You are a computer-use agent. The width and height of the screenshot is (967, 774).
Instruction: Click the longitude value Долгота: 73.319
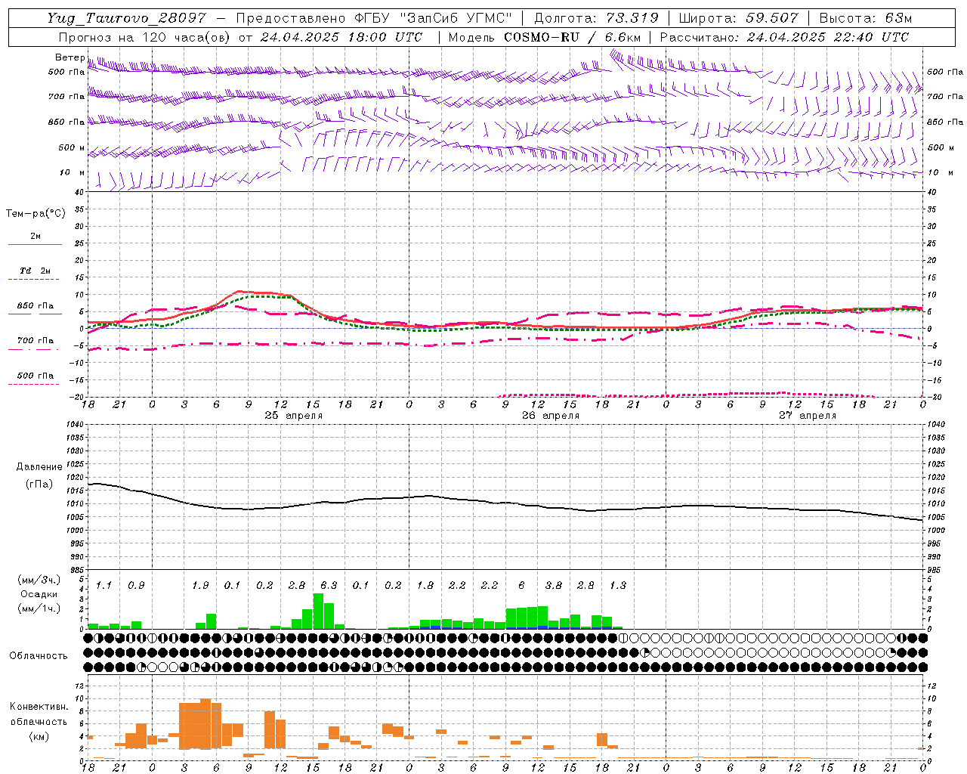coord(596,18)
